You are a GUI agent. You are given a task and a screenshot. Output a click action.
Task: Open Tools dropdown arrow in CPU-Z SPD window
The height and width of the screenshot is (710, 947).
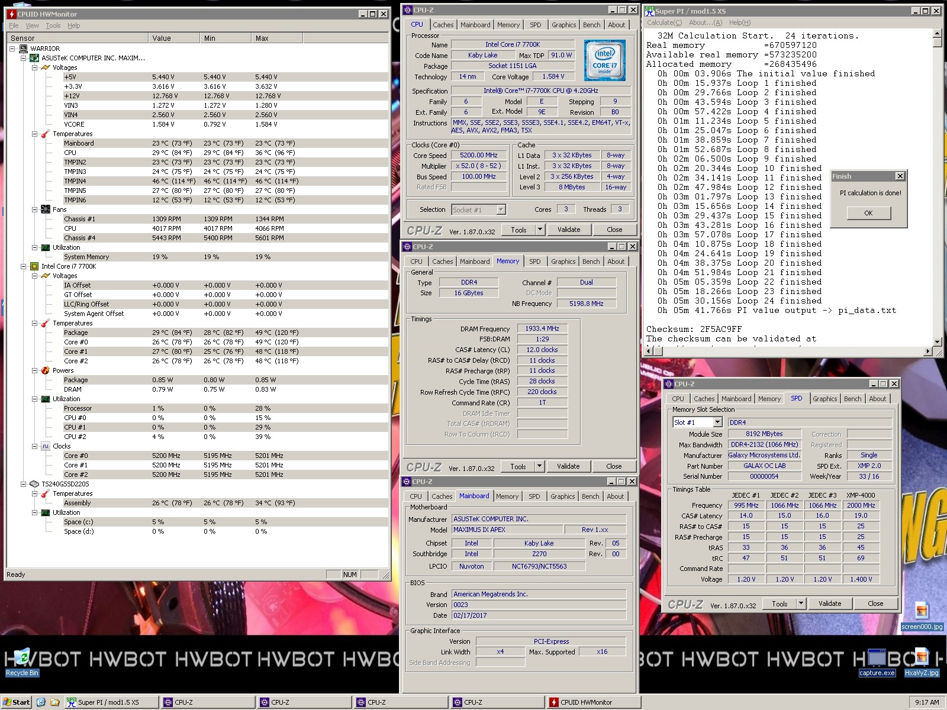click(x=801, y=603)
